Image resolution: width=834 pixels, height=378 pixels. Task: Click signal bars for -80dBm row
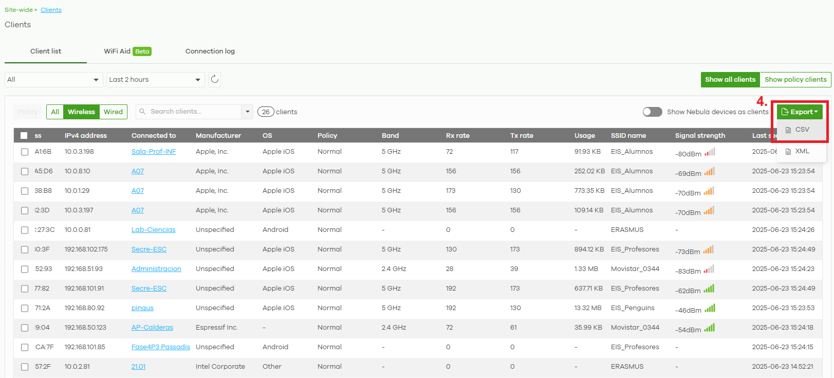(710, 152)
